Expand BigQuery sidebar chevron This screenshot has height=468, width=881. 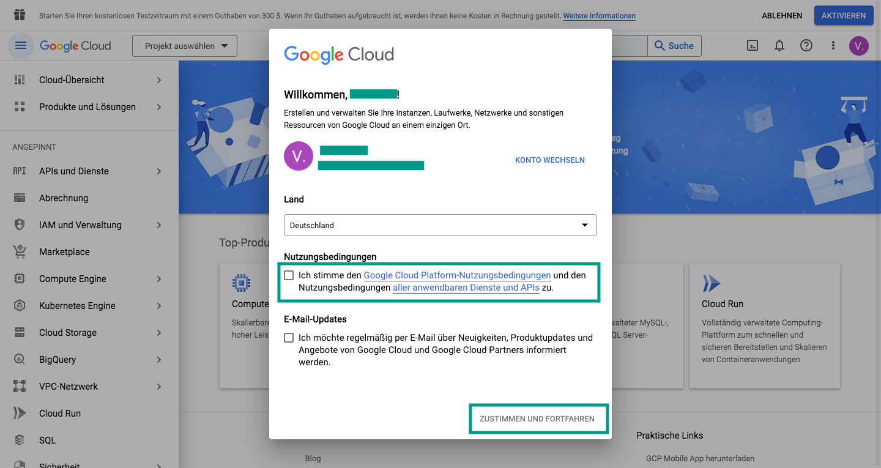159,360
